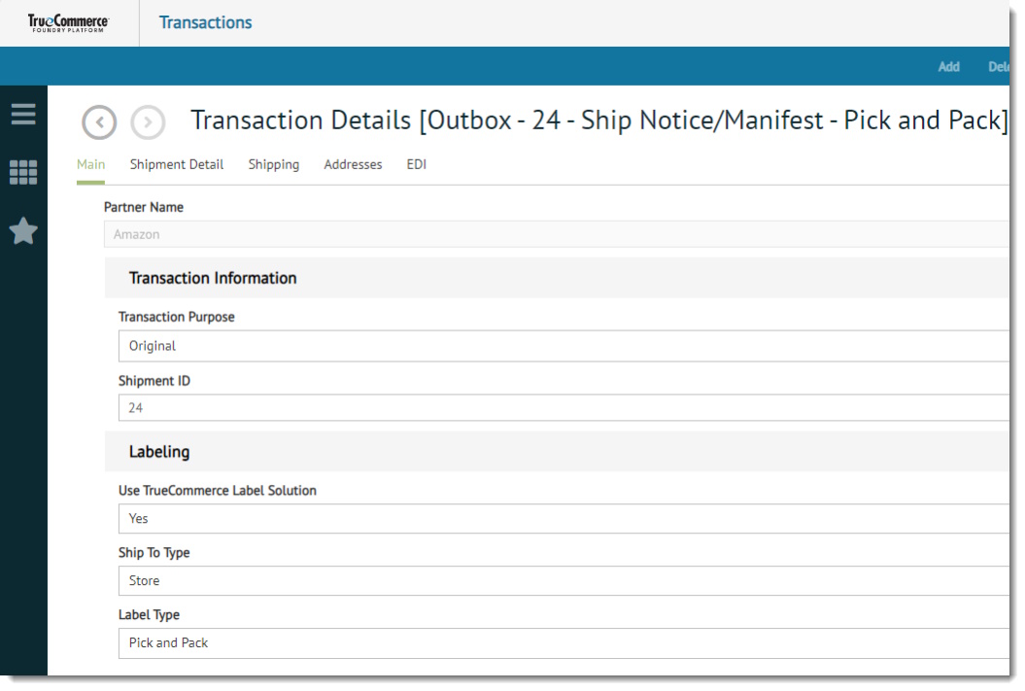This screenshot has height=691, width=1025.
Task: Open the apps grid icon
Action: click(23, 173)
